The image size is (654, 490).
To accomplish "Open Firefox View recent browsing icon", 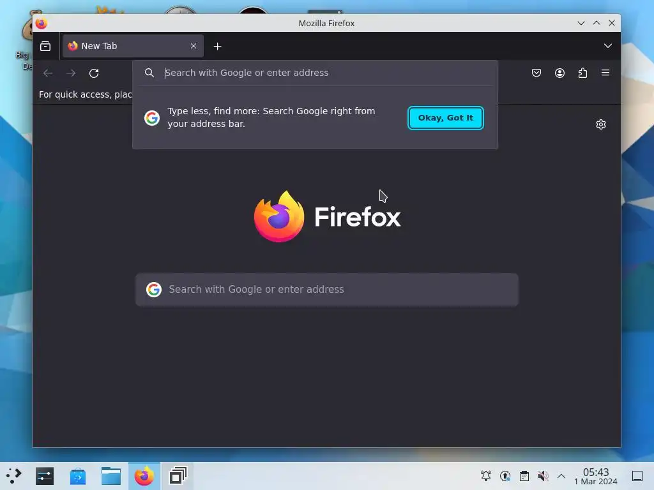I will click(45, 46).
